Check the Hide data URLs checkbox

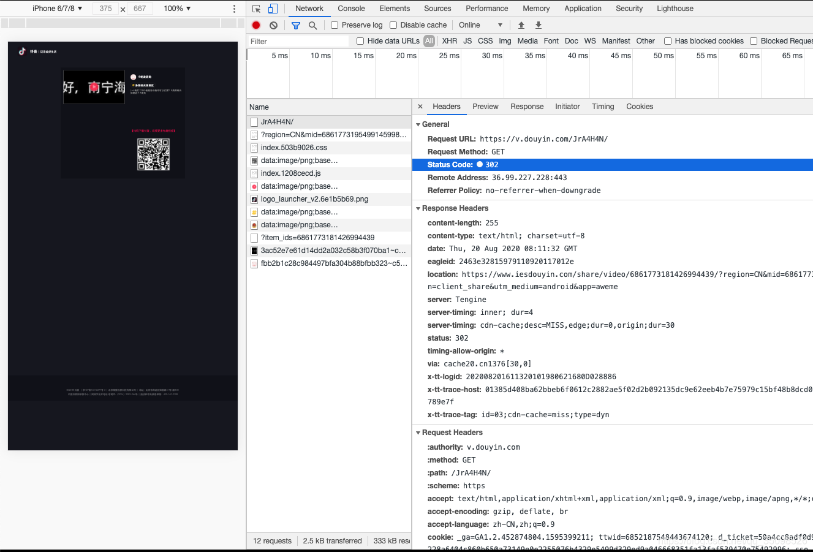click(x=360, y=41)
